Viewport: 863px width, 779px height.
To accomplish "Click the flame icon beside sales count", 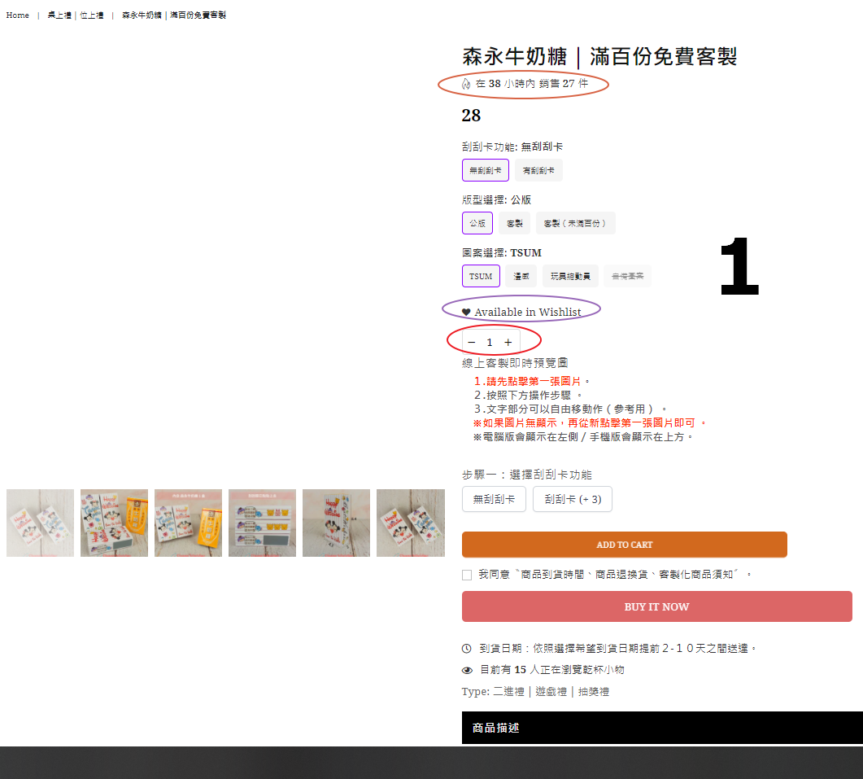I will tap(466, 84).
